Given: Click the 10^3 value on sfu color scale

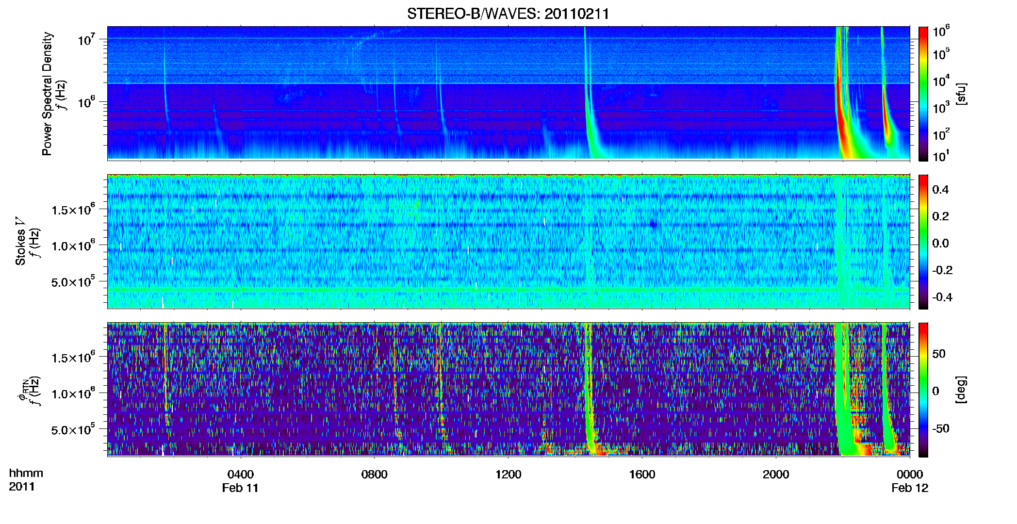Looking at the screenshot, I should click(x=941, y=107).
